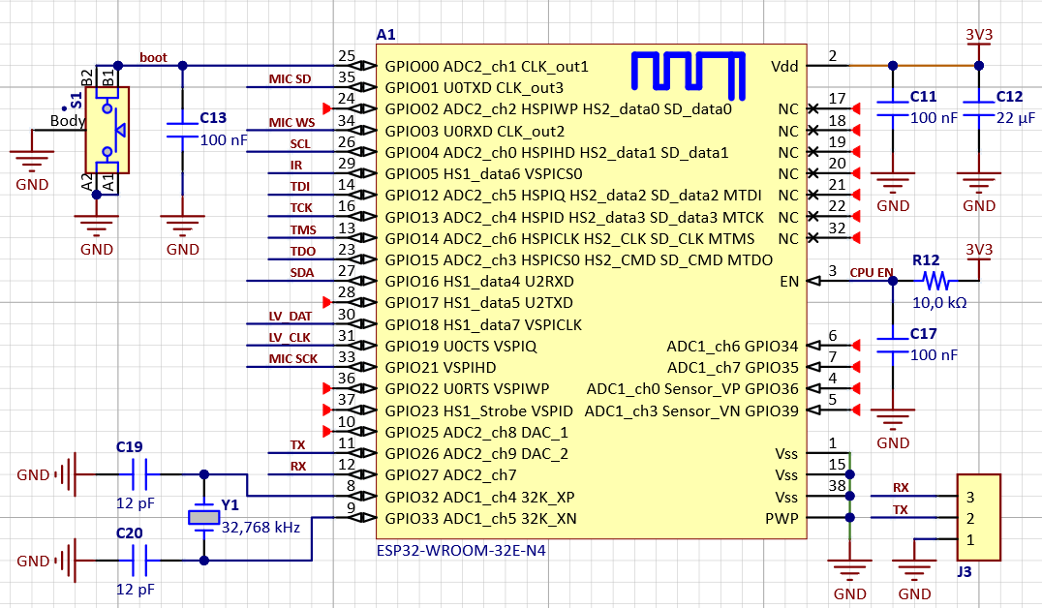Select capacitor C20 symbol
This screenshot has width=1042, height=608.
pos(139,561)
